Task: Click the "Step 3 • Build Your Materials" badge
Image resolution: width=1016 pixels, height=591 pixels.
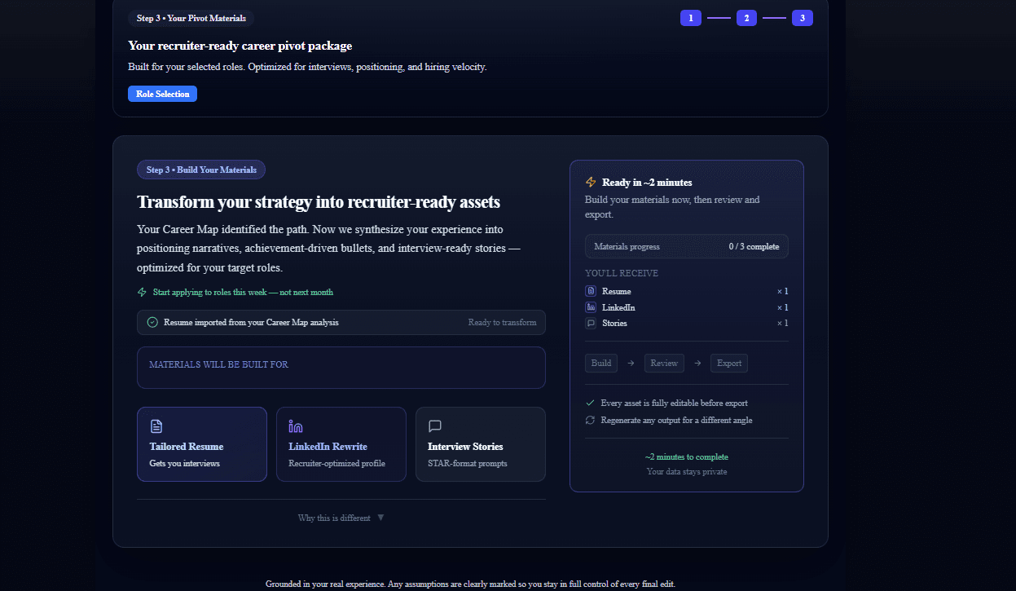Action: (200, 169)
